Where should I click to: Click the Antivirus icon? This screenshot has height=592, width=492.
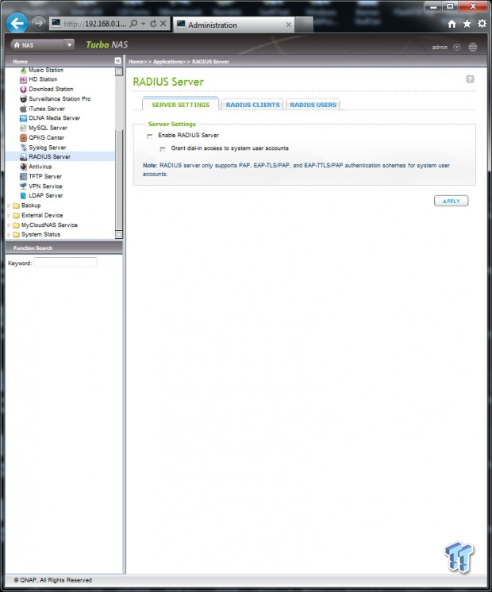coord(24,167)
